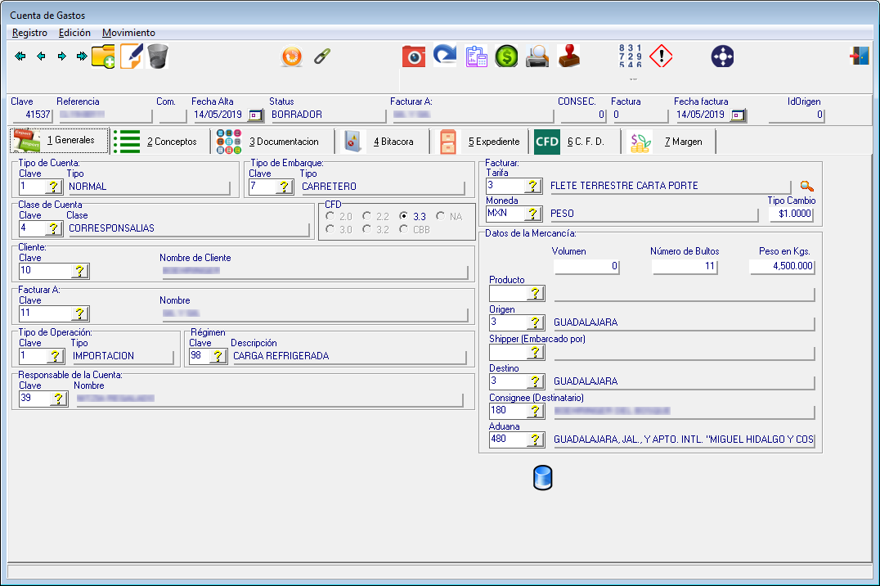This screenshot has width=880, height=586.
Task: Open Responsable de la Cuenta lookup
Action: [x=59, y=399]
